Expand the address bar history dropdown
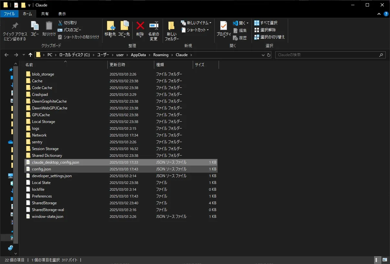Viewport: 390px width, 264px height. pyautogui.click(x=263, y=55)
